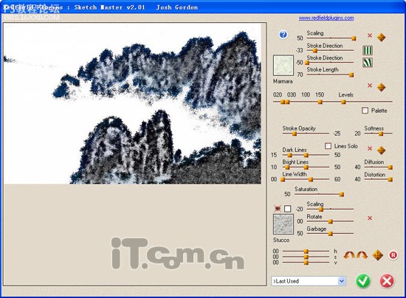Image resolution: width=406 pixels, height=298 pixels.
Task: Open the Marmara texture swatch selector
Action: click(283, 66)
